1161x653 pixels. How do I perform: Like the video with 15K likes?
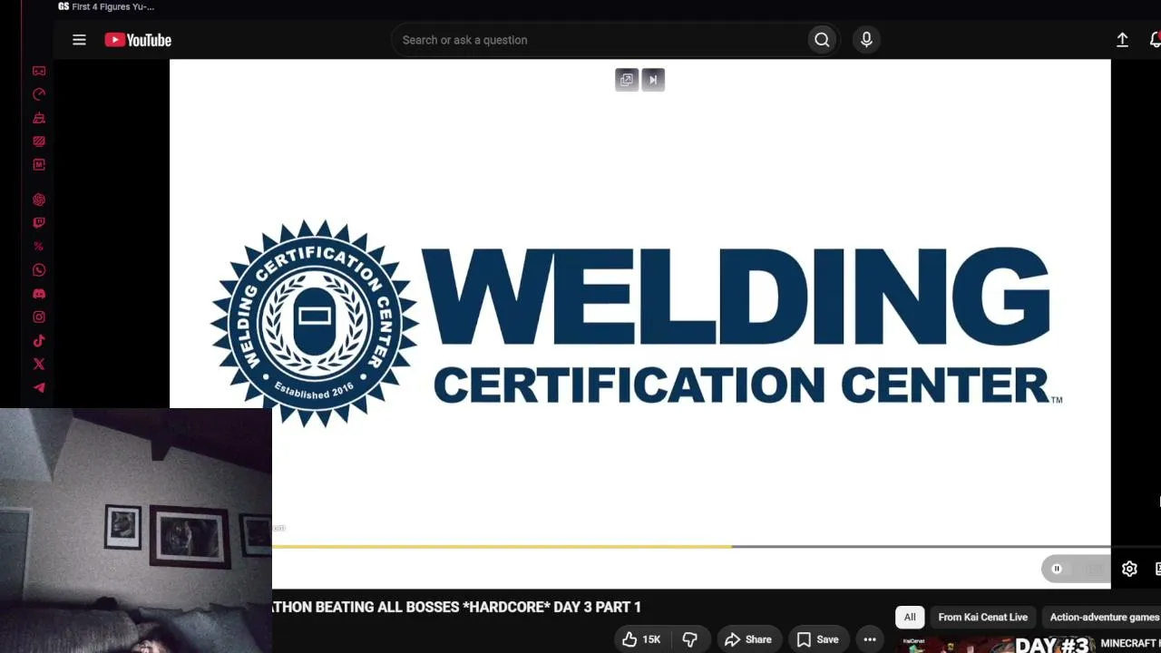tap(641, 639)
